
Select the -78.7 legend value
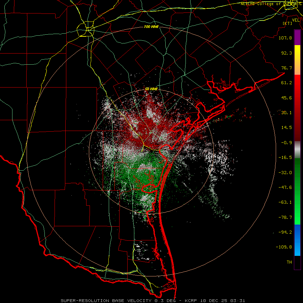coord(285,217)
